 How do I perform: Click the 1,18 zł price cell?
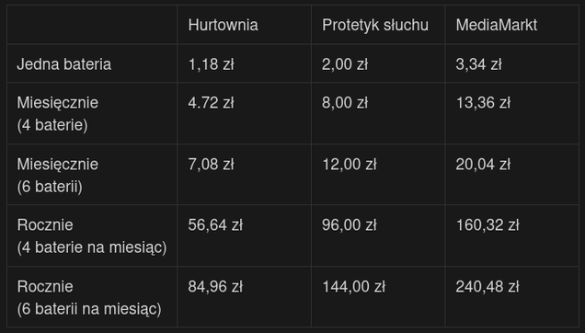[x=211, y=64]
